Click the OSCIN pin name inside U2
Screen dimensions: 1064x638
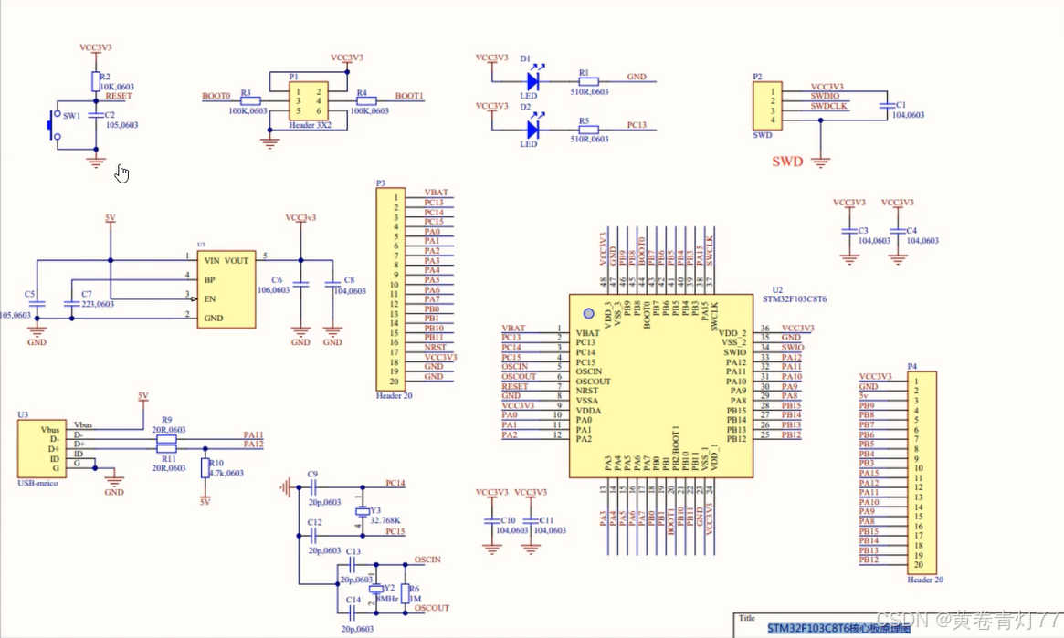pyautogui.click(x=589, y=371)
